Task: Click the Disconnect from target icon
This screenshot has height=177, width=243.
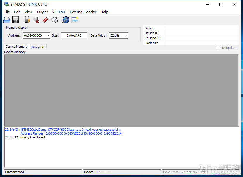Action: pyautogui.click(x=36, y=20)
